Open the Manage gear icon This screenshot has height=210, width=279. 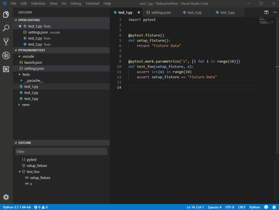point(6,197)
